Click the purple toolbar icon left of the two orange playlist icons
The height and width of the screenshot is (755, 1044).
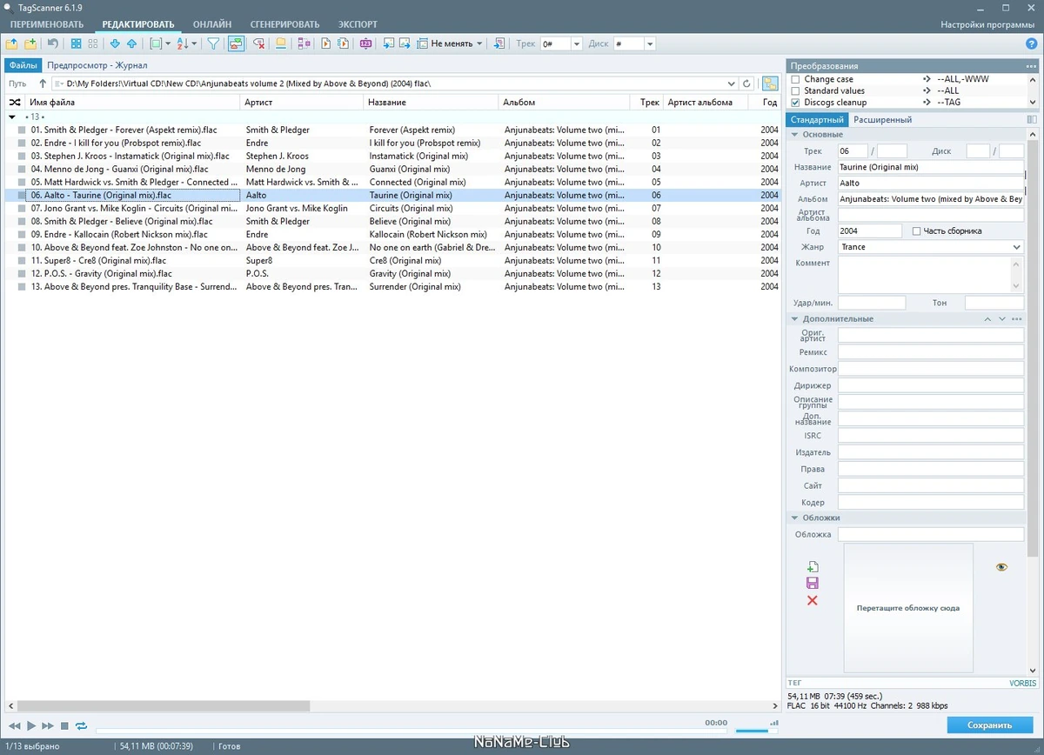tap(304, 43)
